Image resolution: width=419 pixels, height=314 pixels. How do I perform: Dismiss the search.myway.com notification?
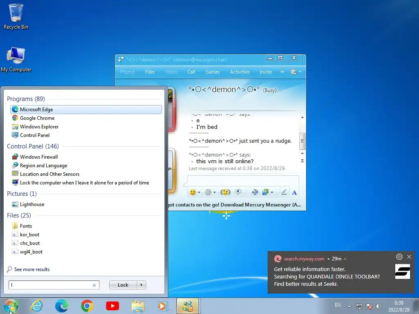pyautogui.click(x=409, y=257)
